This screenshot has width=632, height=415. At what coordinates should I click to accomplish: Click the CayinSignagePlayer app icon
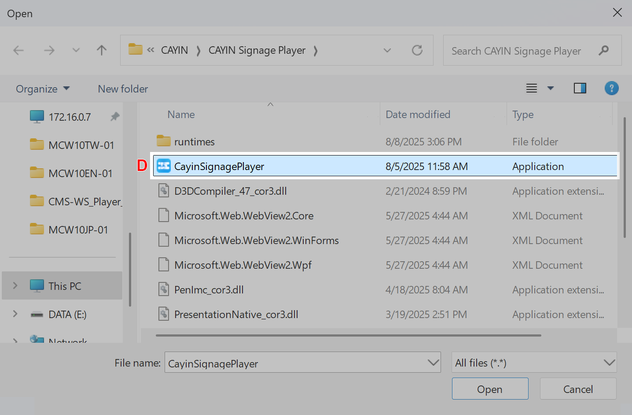164,166
